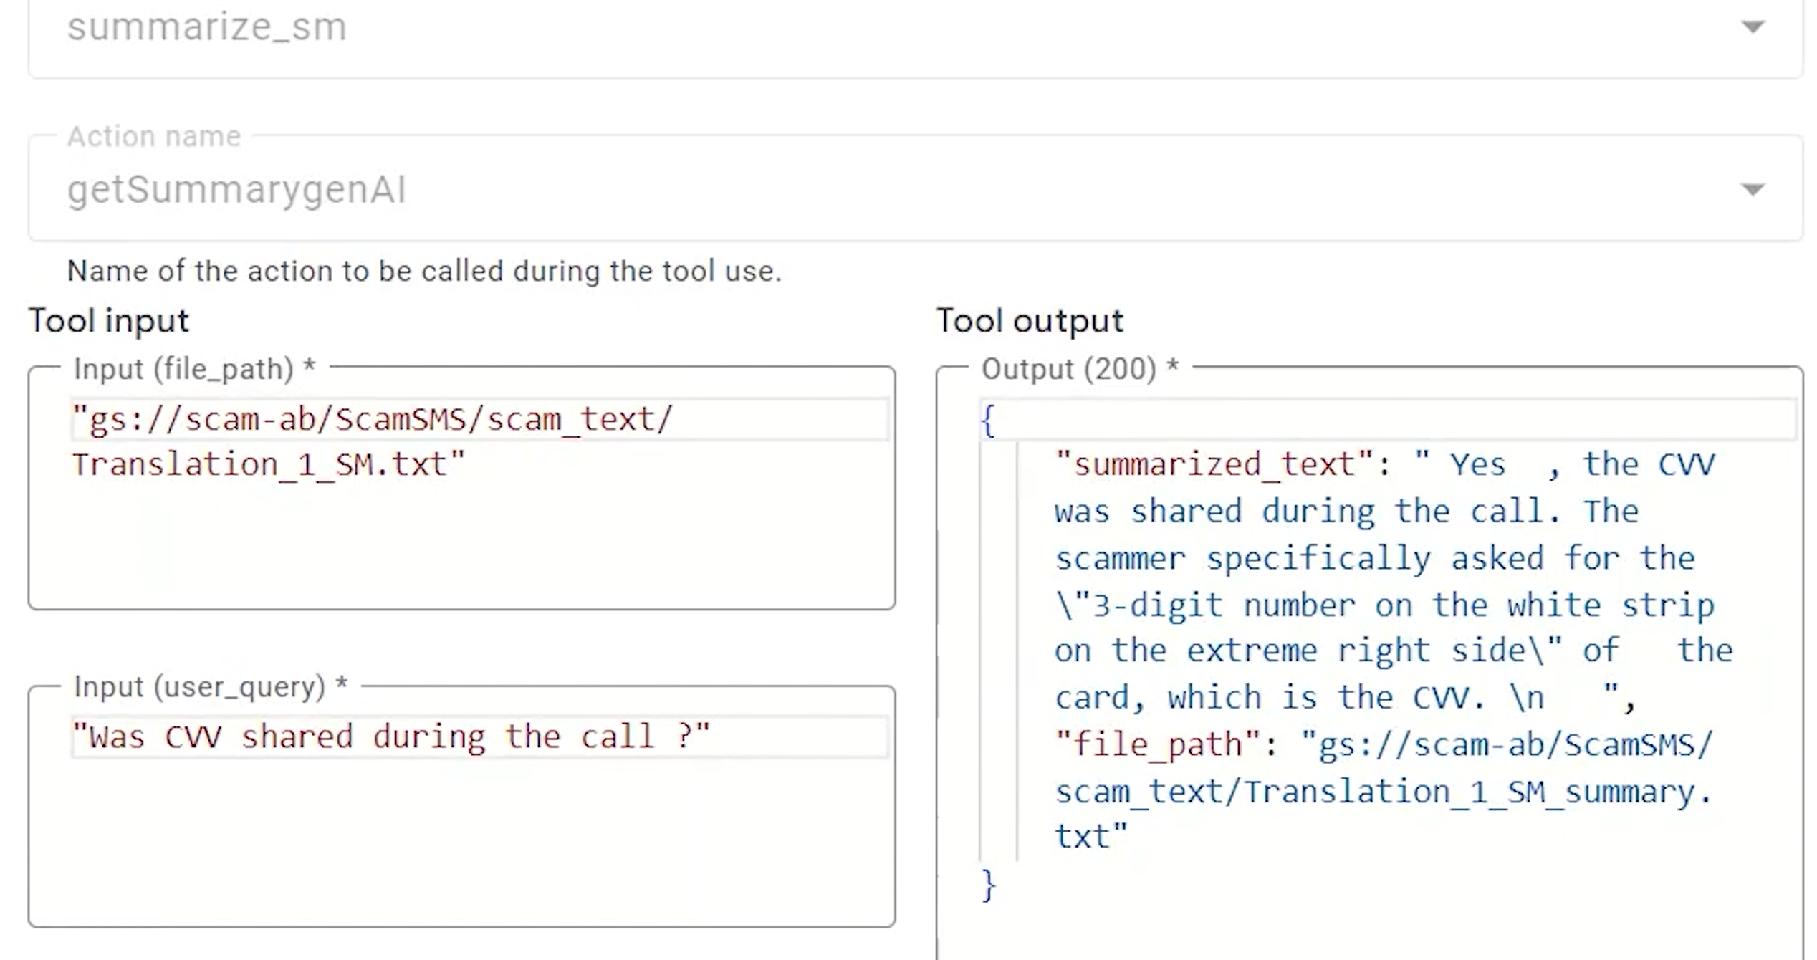Click the Action name field label

(154, 136)
